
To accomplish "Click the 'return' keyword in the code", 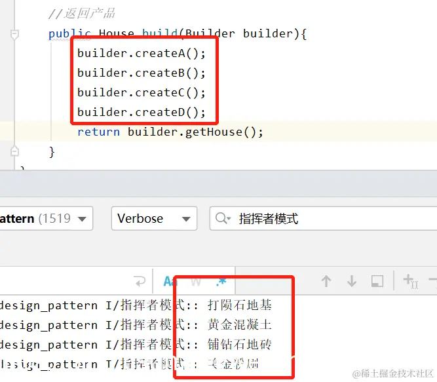I will (x=99, y=132).
